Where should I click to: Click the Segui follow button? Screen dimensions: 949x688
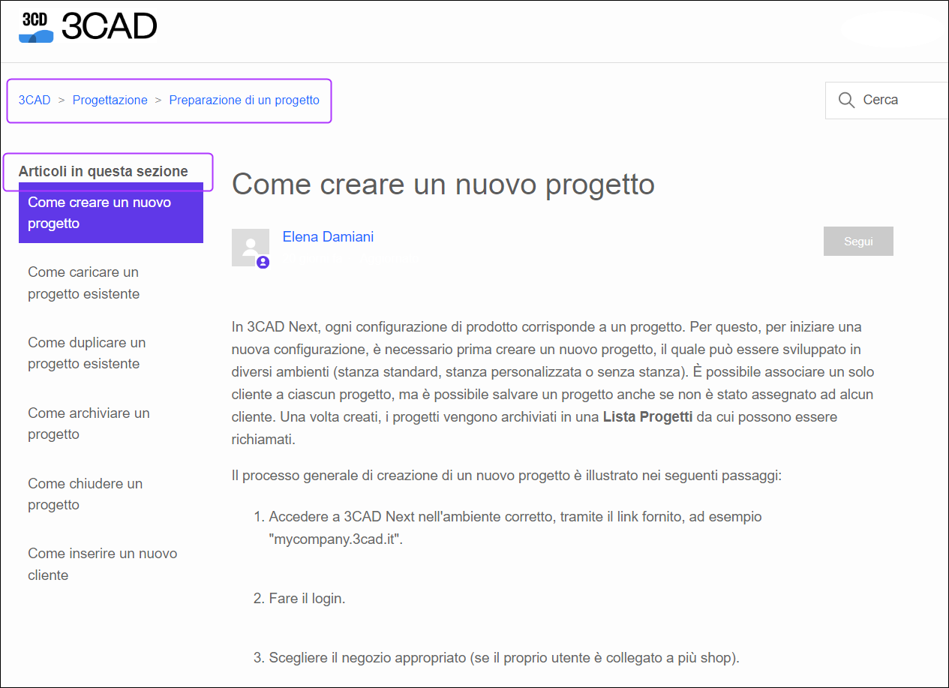pos(858,242)
